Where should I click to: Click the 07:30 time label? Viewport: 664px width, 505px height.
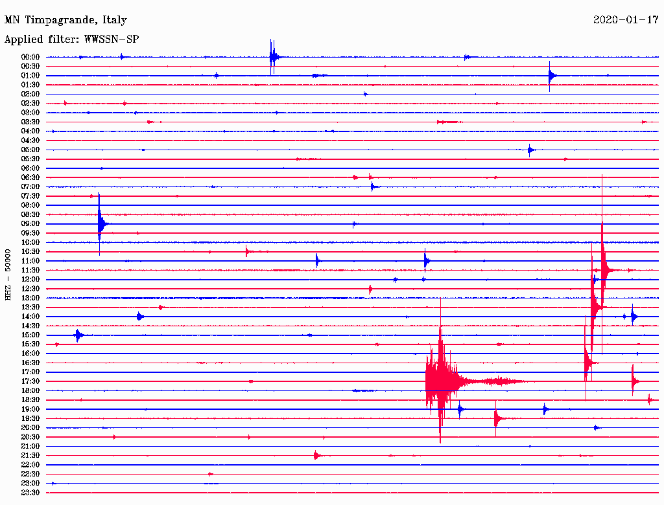[x=30, y=196]
